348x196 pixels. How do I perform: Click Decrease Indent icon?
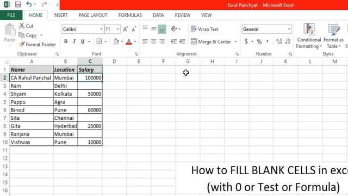coord(174,41)
